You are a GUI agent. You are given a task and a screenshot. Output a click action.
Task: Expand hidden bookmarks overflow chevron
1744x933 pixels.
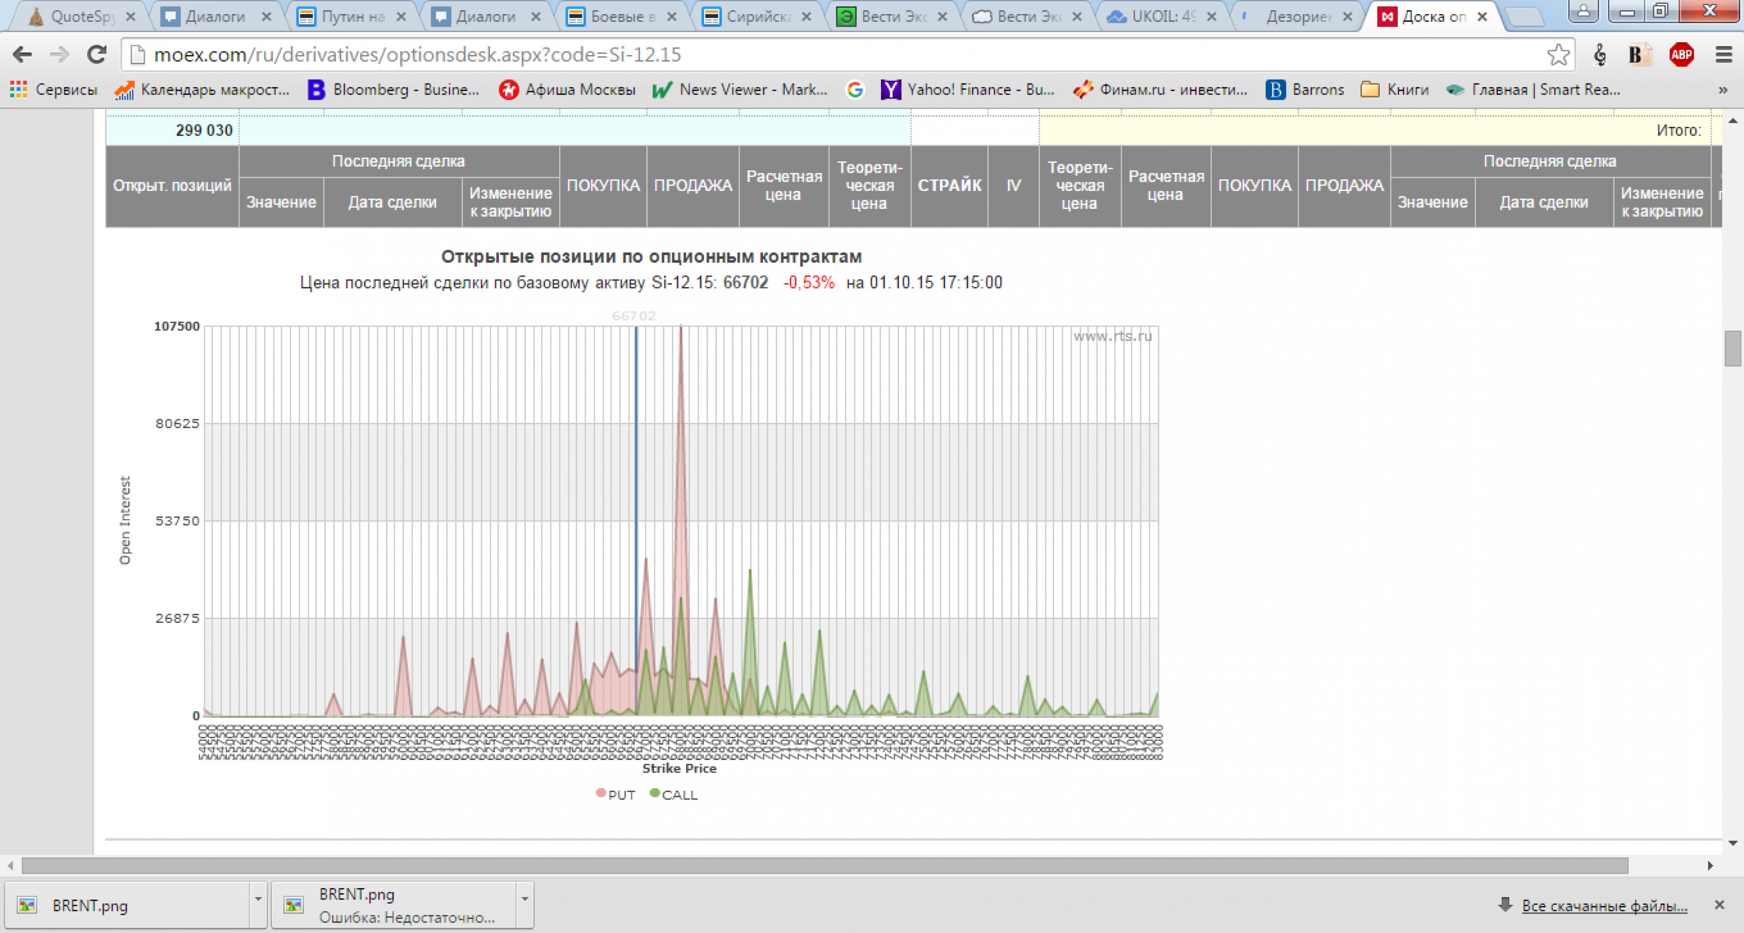pos(1723,89)
